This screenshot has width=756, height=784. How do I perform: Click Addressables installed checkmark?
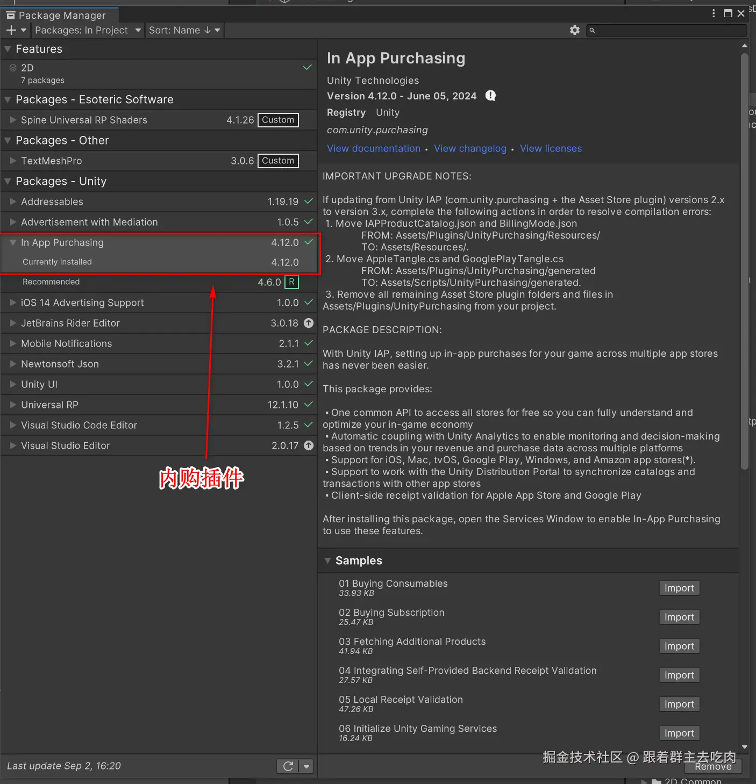pos(309,202)
